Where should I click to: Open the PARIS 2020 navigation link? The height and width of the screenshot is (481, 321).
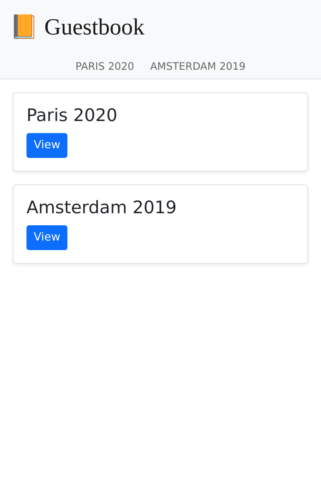point(105,66)
